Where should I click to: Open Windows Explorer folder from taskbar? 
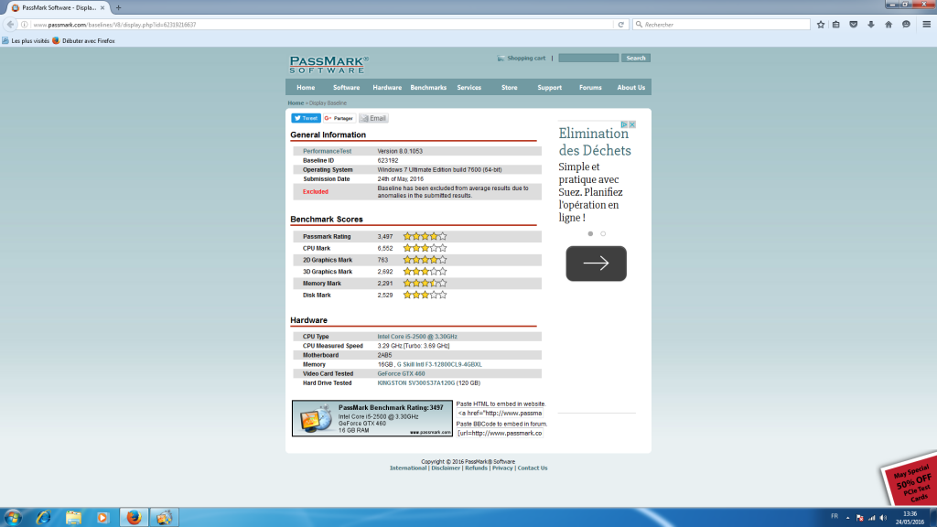pos(73,518)
